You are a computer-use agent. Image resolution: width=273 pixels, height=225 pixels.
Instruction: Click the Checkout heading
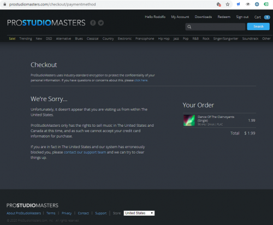(x=44, y=65)
